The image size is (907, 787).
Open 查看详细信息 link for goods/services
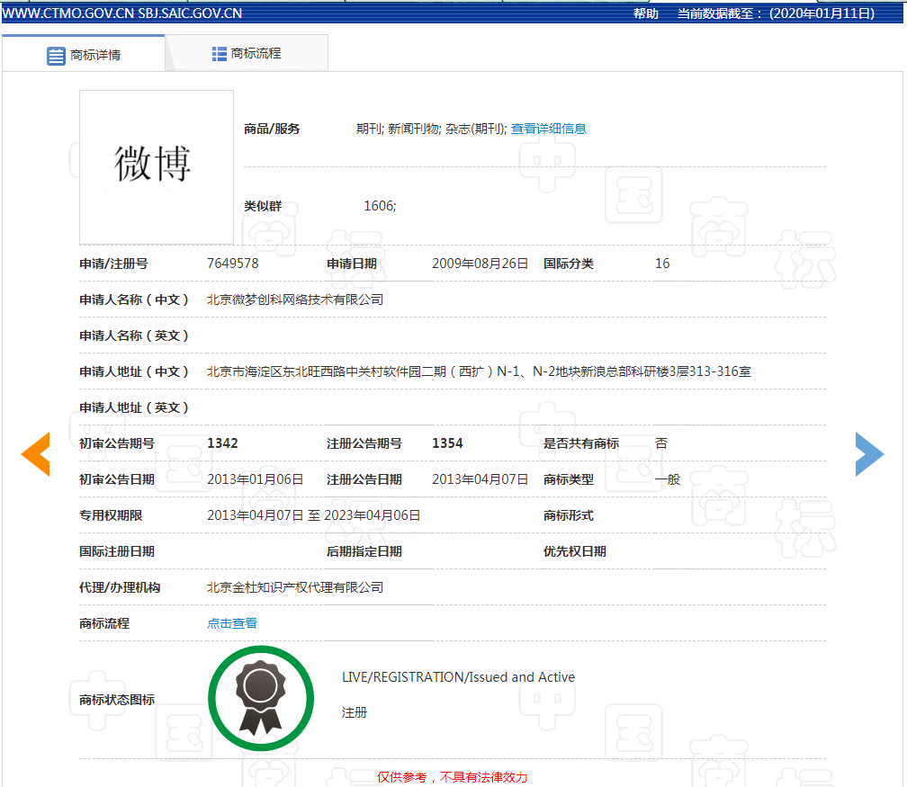tap(548, 129)
